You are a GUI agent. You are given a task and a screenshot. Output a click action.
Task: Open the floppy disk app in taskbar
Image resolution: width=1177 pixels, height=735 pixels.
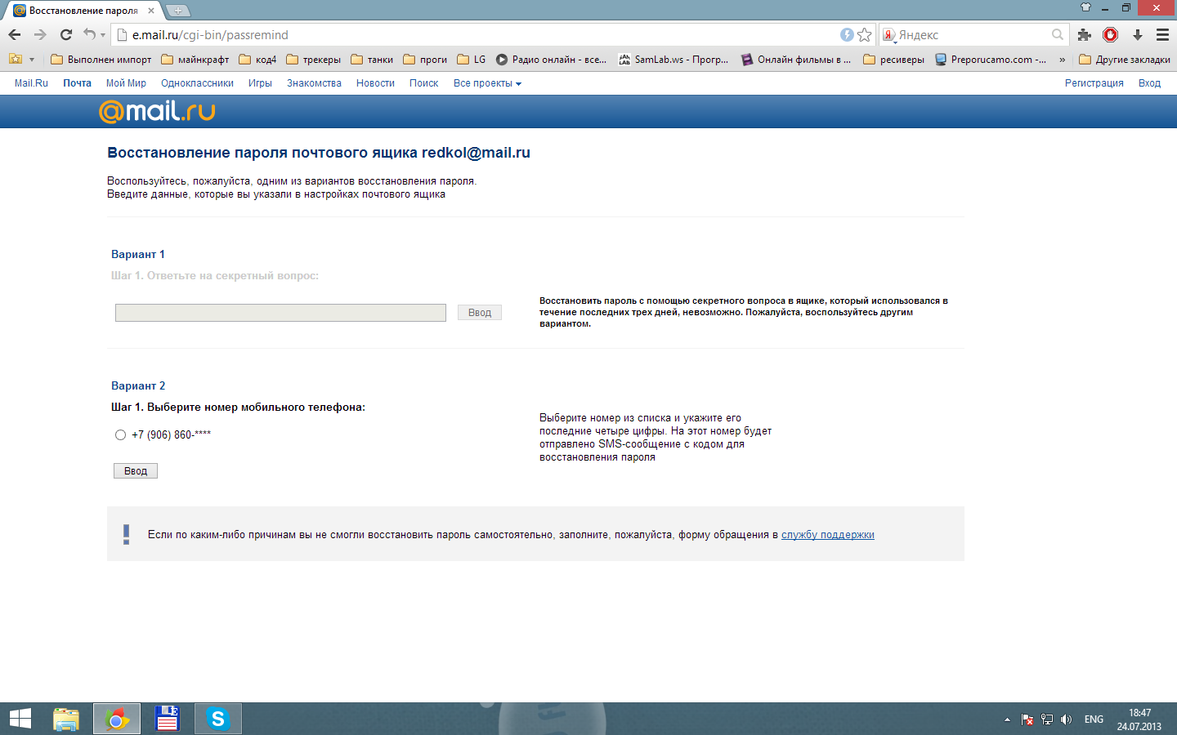(x=168, y=719)
